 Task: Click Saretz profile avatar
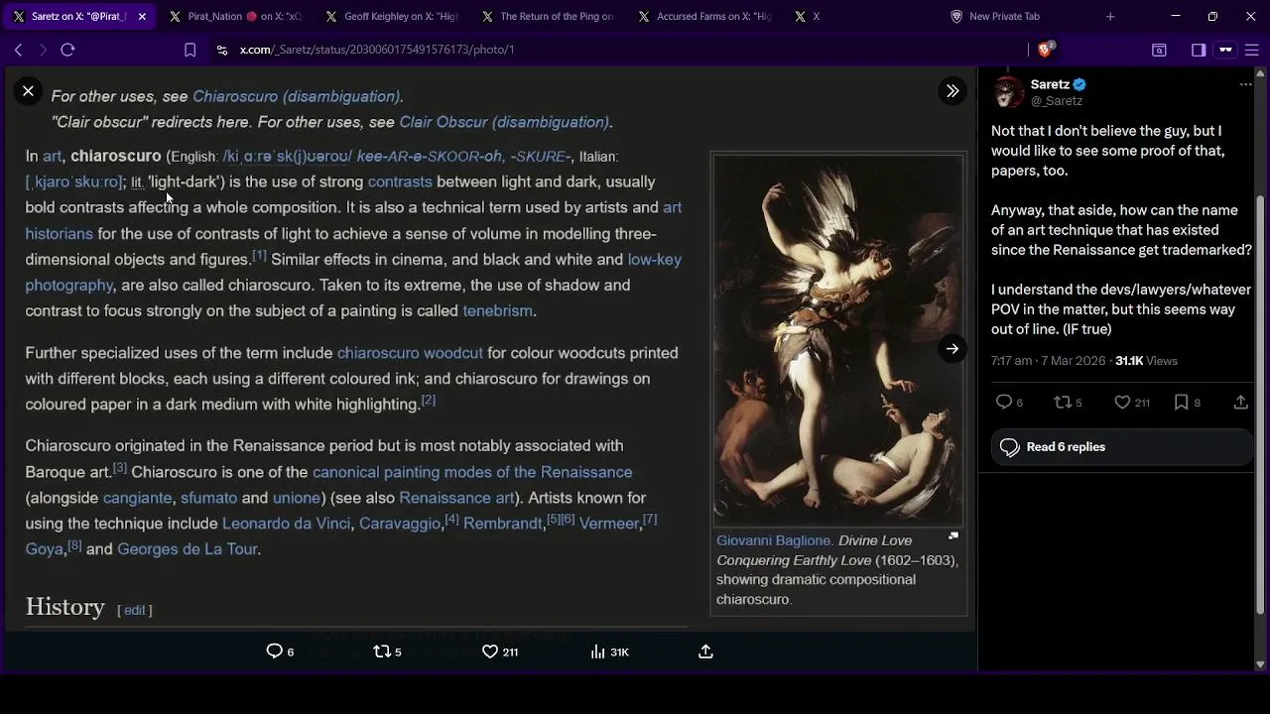1008,92
